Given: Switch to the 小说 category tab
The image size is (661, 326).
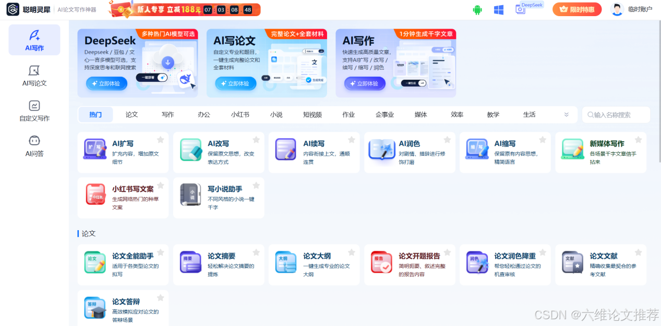Looking at the screenshot, I should 277,115.
